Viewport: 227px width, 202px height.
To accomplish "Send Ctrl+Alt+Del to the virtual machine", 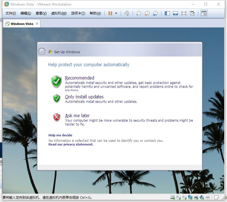I will [x=127, y=13].
